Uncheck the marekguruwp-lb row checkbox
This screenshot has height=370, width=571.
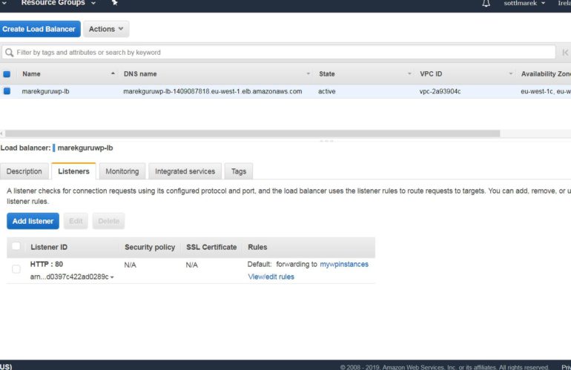[7, 91]
